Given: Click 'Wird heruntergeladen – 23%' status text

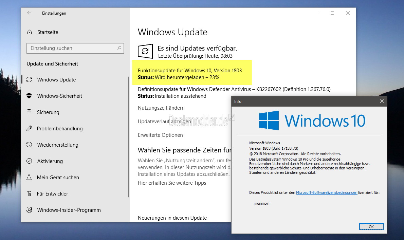Looking at the screenshot, I should [x=187, y=77].
